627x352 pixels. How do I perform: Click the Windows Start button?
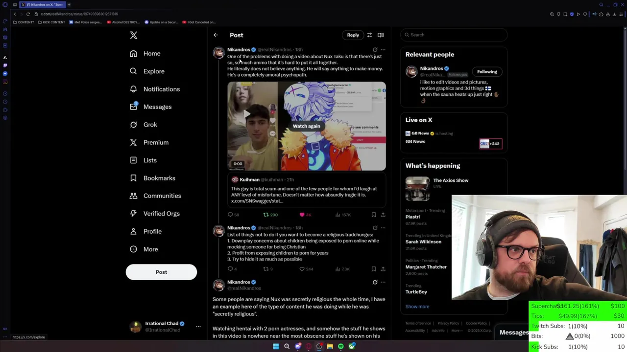(x=276, y=347)
